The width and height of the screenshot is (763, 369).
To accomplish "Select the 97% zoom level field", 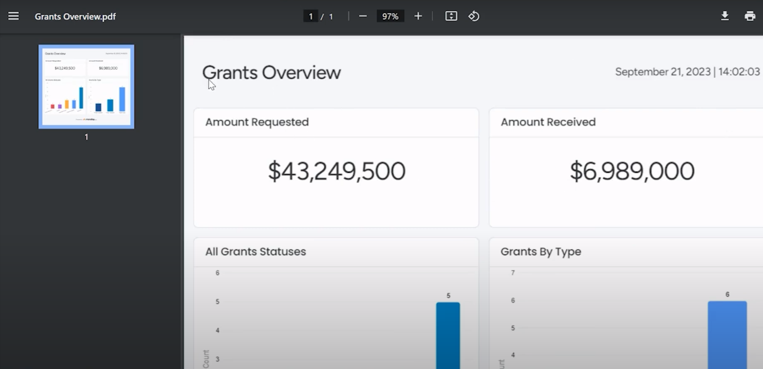I will tap(390, 16).
